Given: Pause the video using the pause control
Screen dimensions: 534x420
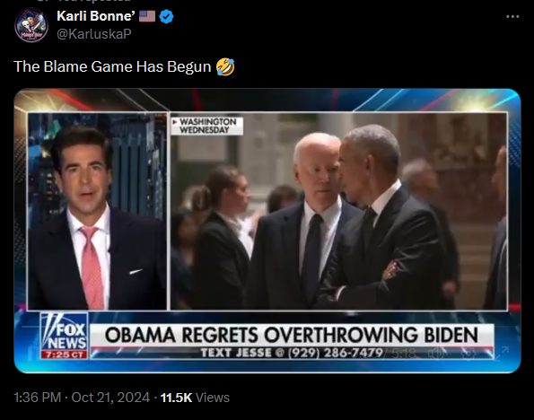Looking at the screenshot, I should [31, 354].
